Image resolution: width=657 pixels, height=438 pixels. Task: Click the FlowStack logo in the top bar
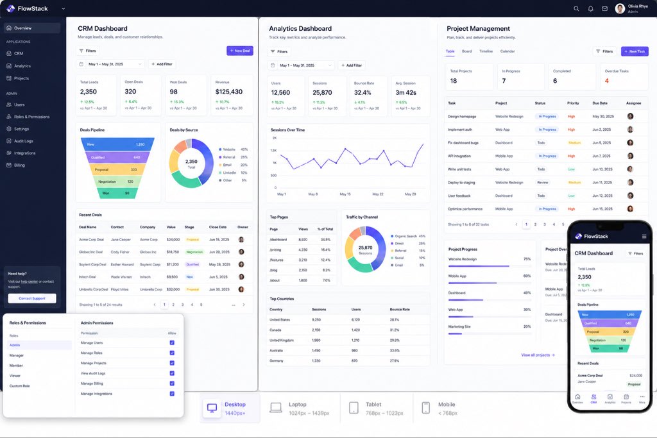pos(27,8)
